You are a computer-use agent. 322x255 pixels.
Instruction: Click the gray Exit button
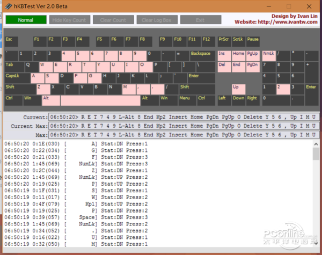[x=201, y=20]
